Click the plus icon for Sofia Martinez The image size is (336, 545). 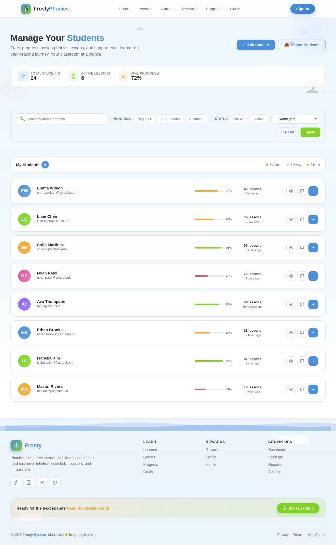click(x=313, y=248)
